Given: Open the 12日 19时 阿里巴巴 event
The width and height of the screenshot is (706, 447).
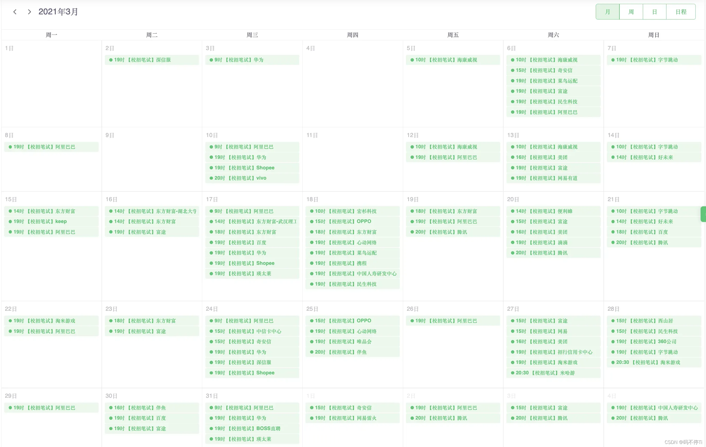Looking at the screenshot, I should 453,157.
